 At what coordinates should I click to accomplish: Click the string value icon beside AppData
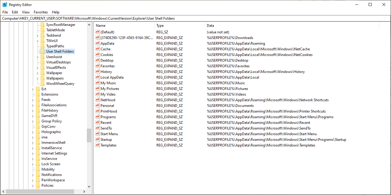(98, 43)
